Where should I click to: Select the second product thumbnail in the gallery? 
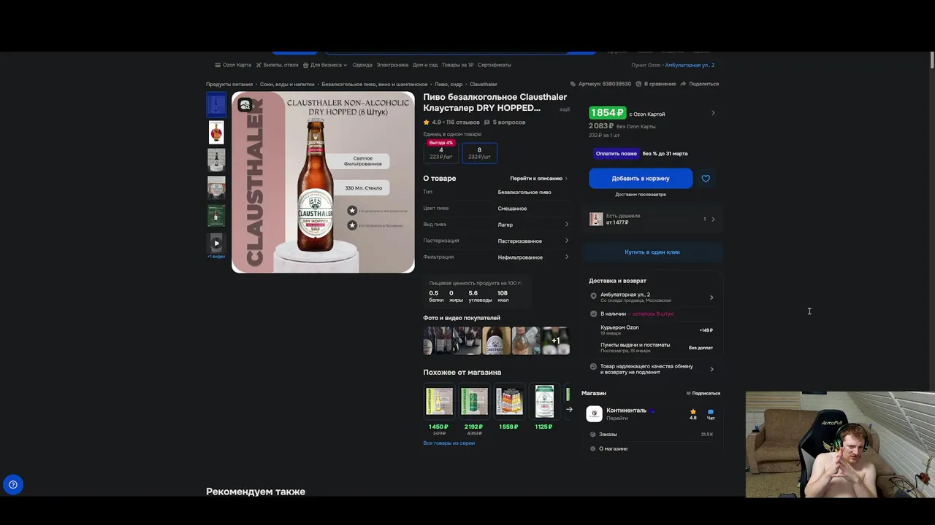coord(216,133)
